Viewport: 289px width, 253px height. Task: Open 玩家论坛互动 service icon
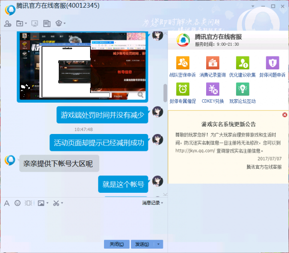pyautogui.click(x=243, y=89)
